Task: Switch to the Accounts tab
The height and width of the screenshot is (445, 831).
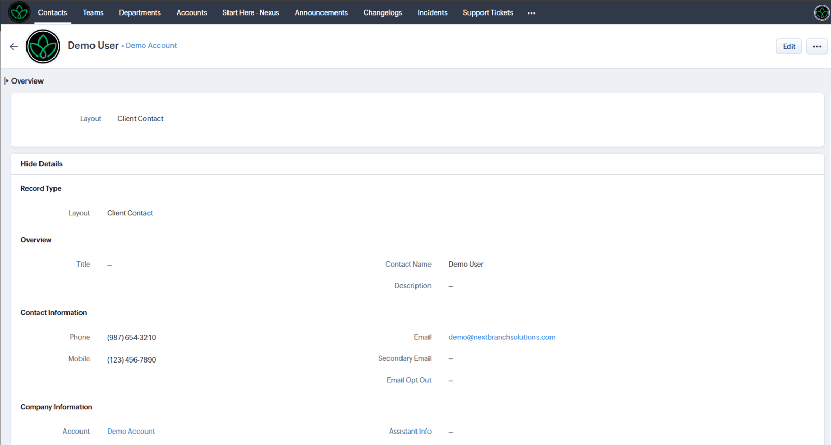Action: (192, 12)
